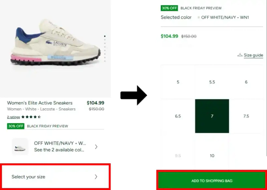Click the star rating icons
The height and width of the screenshot is (190, 267).
pyautogui.click(x=31, y=117)
